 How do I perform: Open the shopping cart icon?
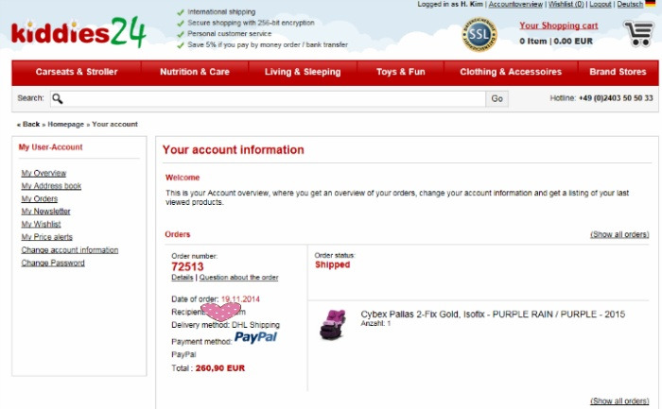pyautogui.click(x=638, y=33)
